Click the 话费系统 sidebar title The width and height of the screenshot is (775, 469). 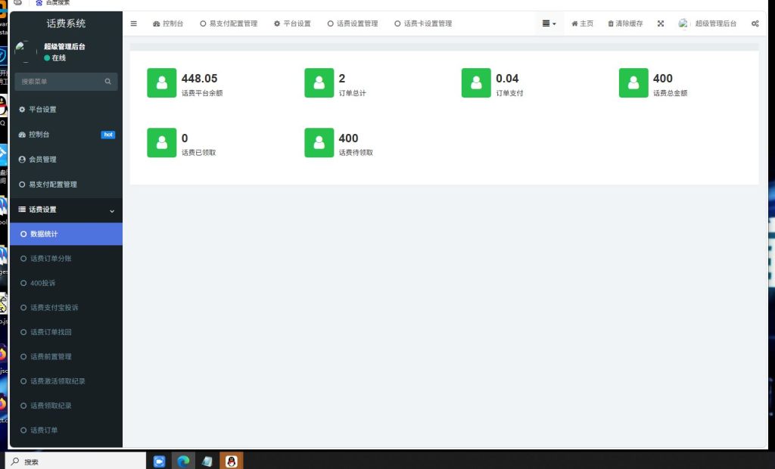pyautogui.click(x=67, y=23)
